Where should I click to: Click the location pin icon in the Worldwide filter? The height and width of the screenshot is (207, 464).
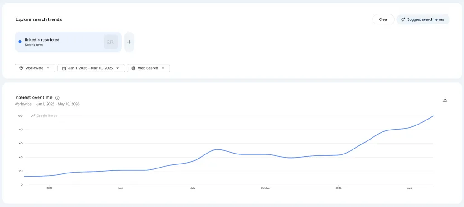click(x=21, y=68)
